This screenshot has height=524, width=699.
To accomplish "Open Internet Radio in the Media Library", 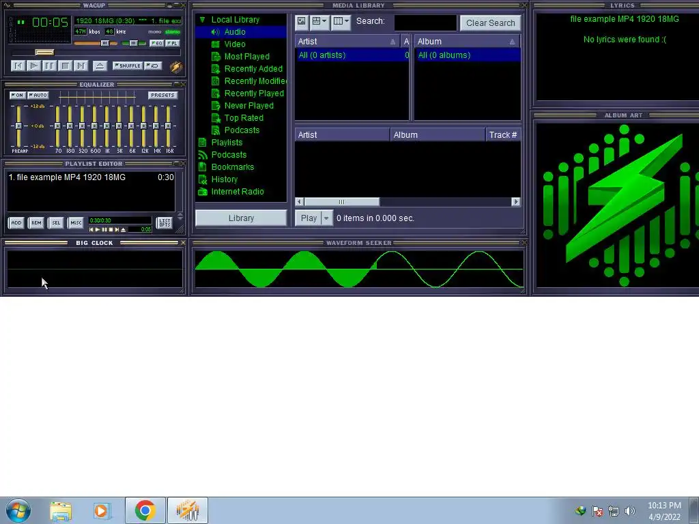I will [x=237, y=192].
